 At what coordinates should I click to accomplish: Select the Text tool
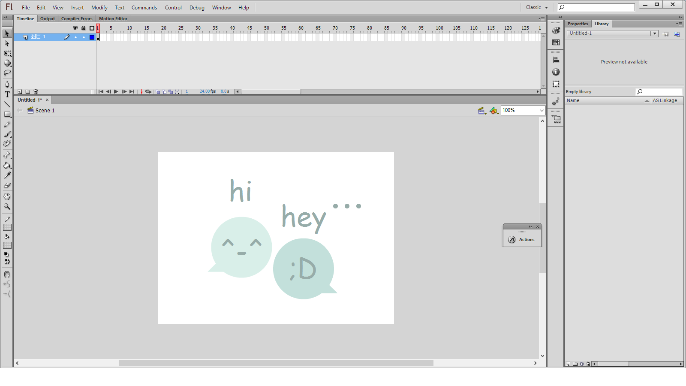[7, 94]
